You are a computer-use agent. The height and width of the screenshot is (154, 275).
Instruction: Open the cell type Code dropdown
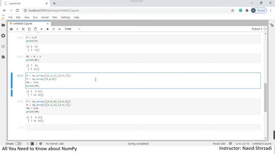pos(72,29)
